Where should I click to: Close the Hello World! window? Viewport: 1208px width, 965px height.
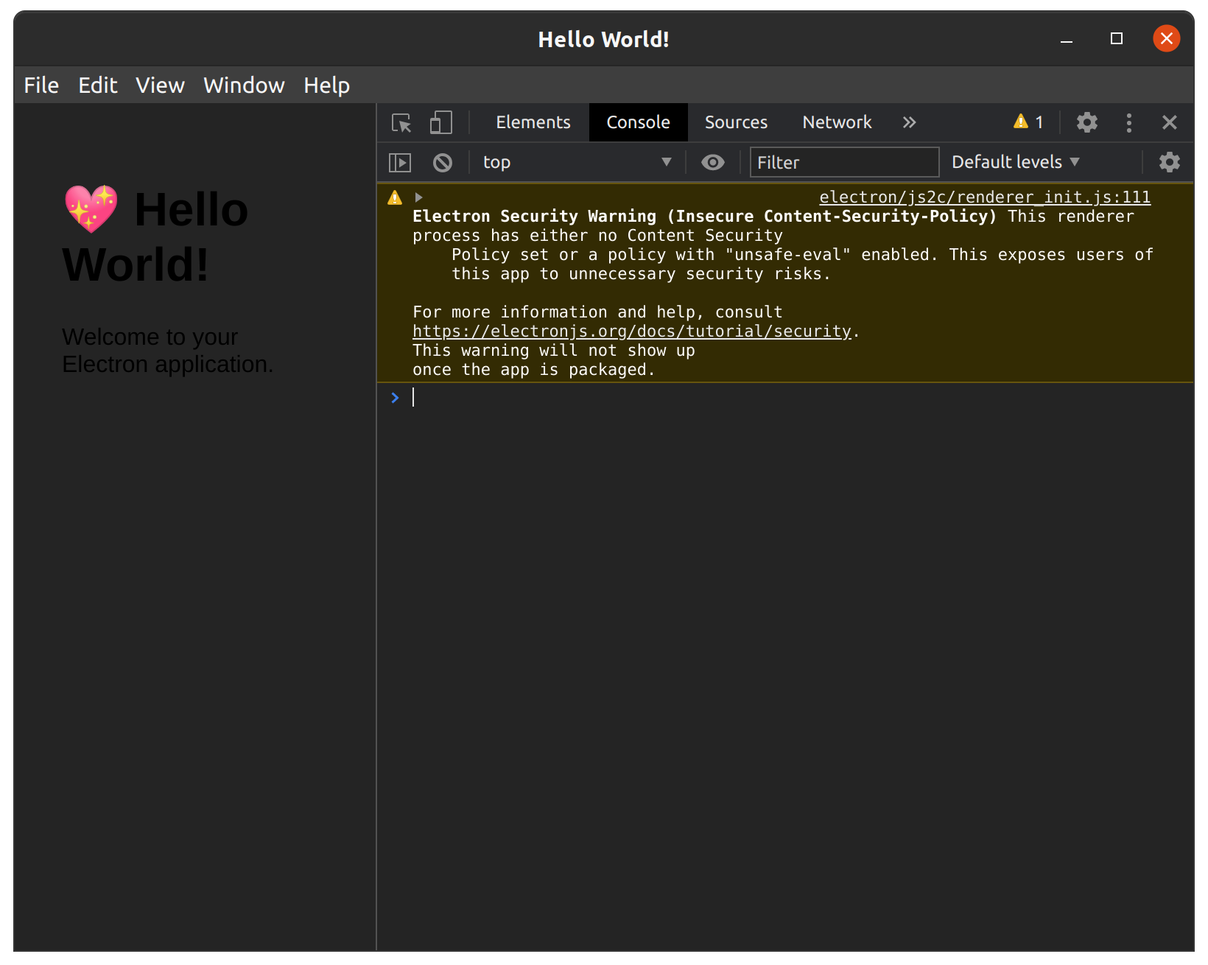(1167, 39)
